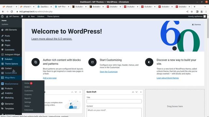
Task: Bookmark this page with star icon
Action: tap(192, 12)
